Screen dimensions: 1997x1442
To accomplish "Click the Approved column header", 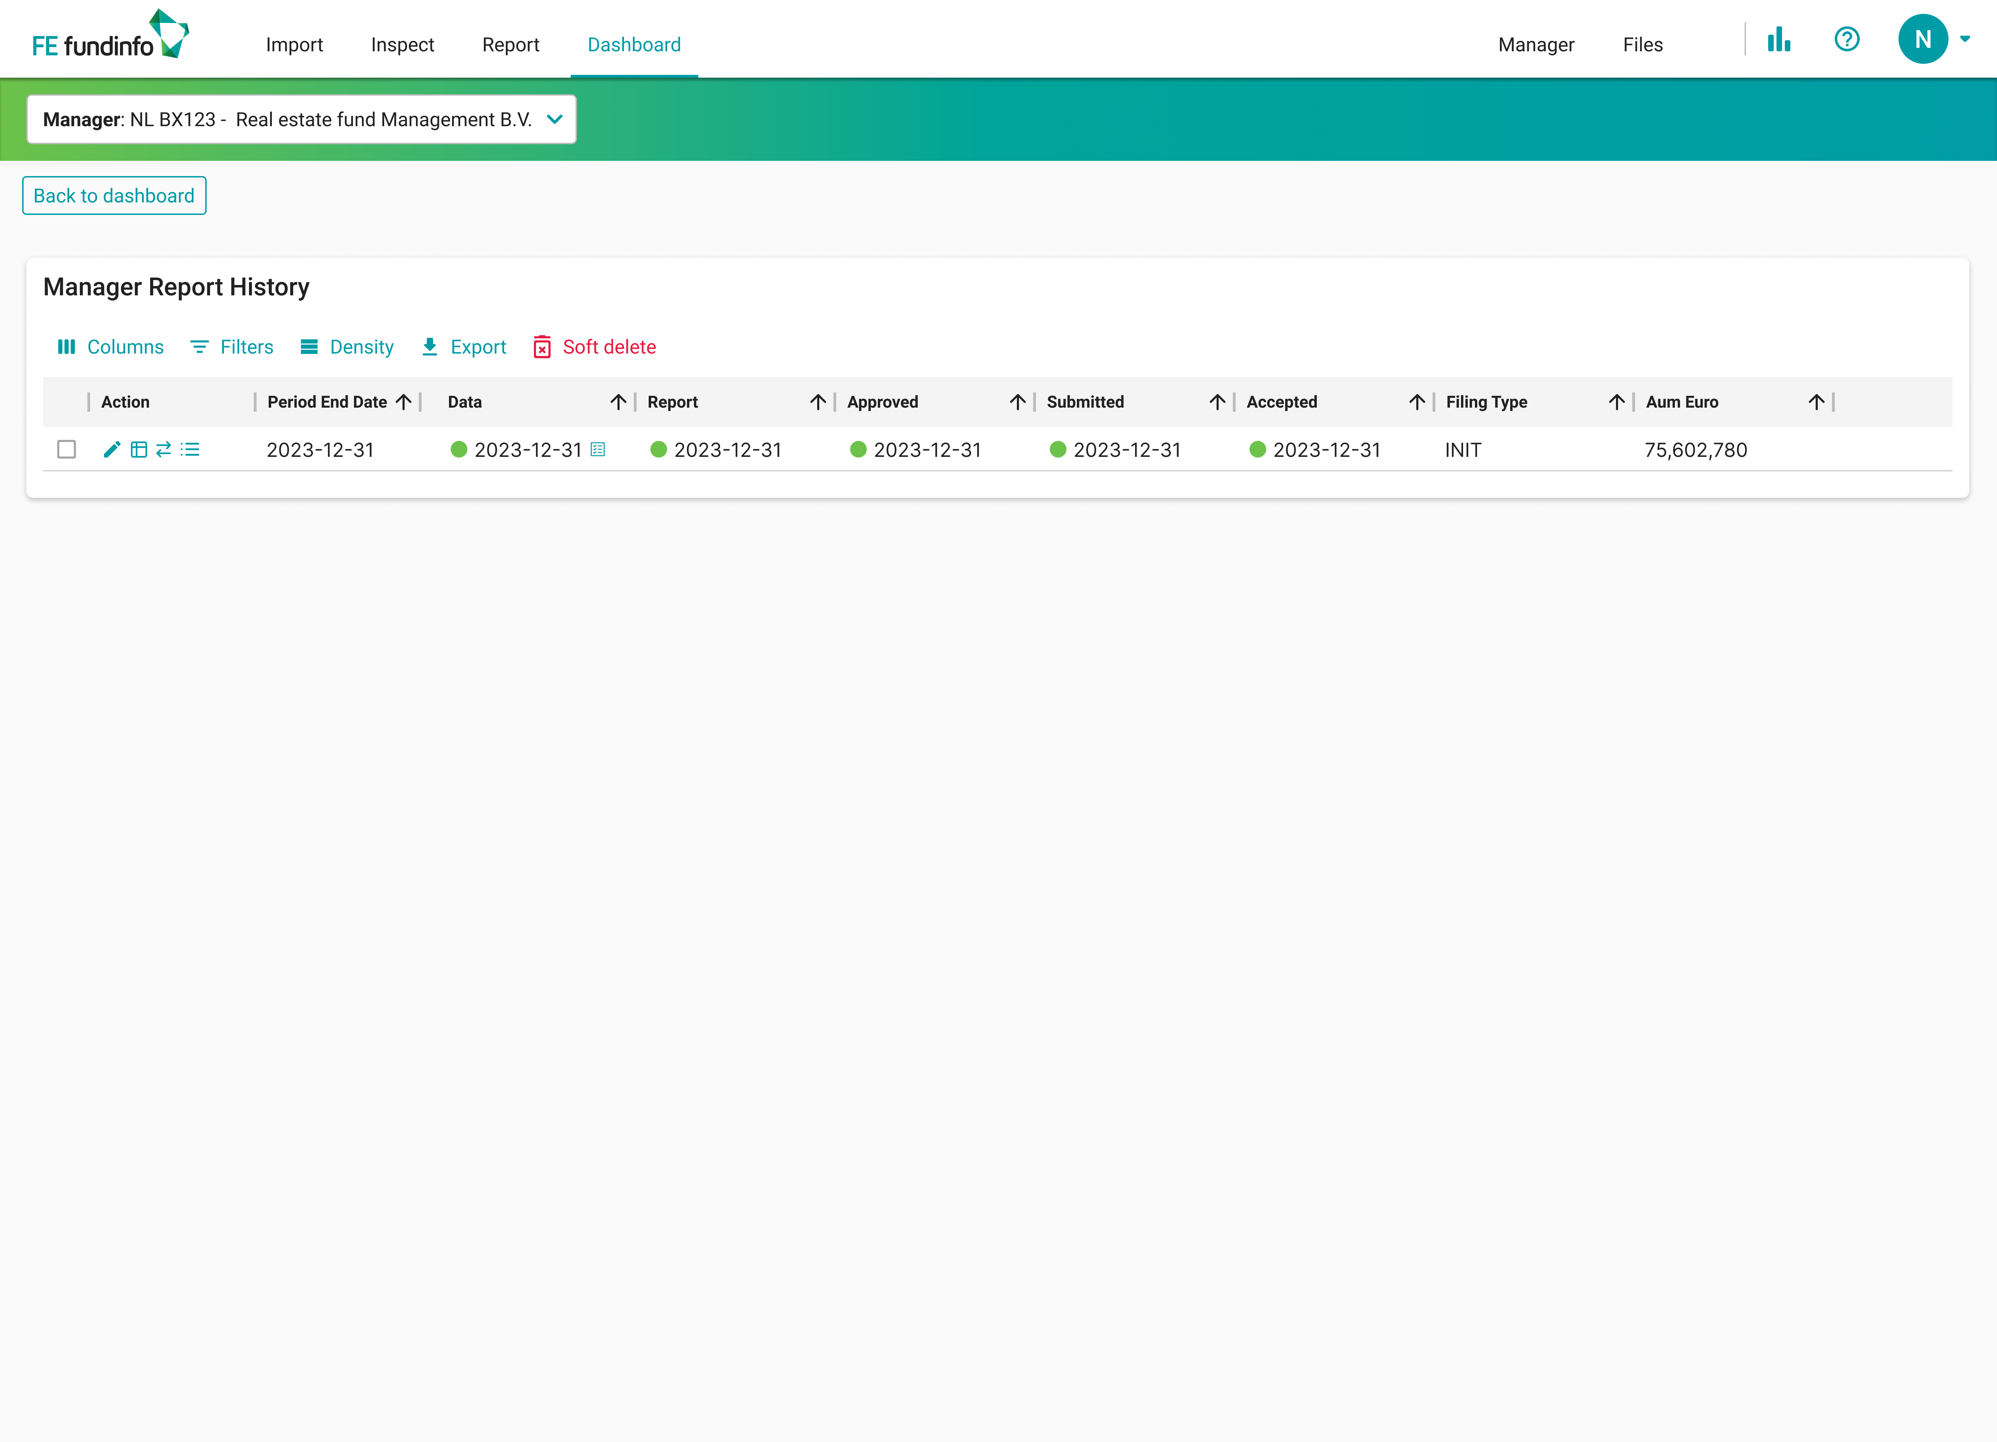I will 882,402.
